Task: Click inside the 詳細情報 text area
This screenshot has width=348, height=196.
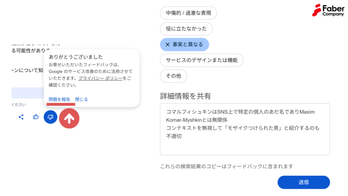Action: [245, 129]
